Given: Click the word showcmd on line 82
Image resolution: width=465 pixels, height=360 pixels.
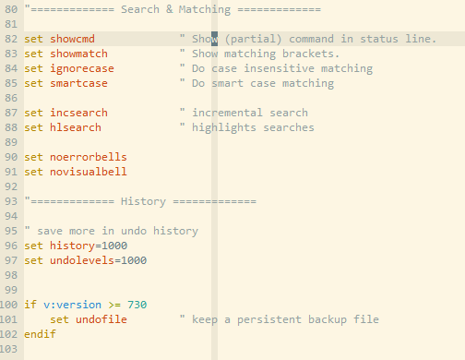Looking at the screenshot, I should tap(72, 39).
